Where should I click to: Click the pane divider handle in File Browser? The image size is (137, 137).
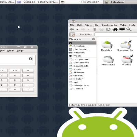97,70
